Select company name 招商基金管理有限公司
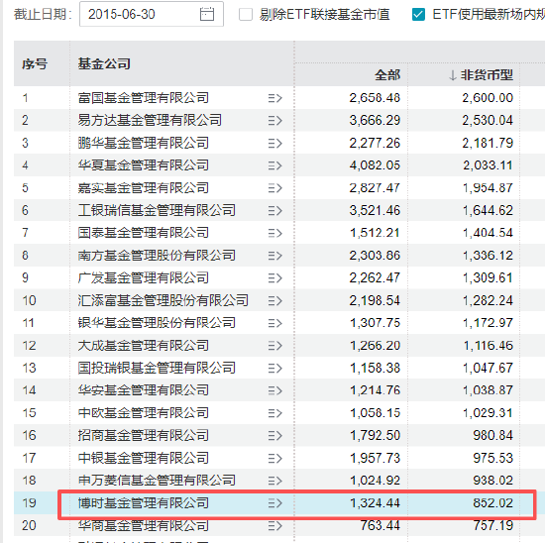The width and height of the screenshot is (545, 543). coord(144,435)
